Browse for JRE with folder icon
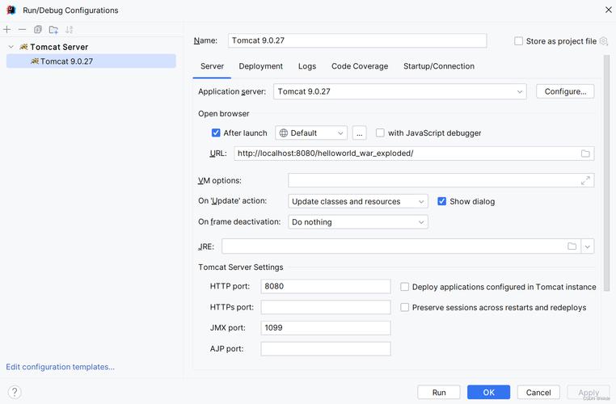The image size is (616, 404). point(572,246)
